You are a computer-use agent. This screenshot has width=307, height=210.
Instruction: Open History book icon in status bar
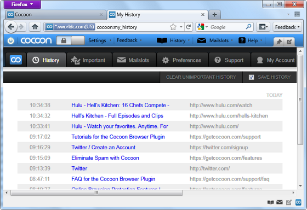[270, 202]
